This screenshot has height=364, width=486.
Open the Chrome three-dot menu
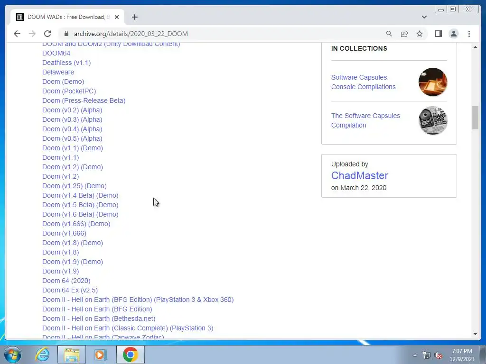click(x=469, y=34)
